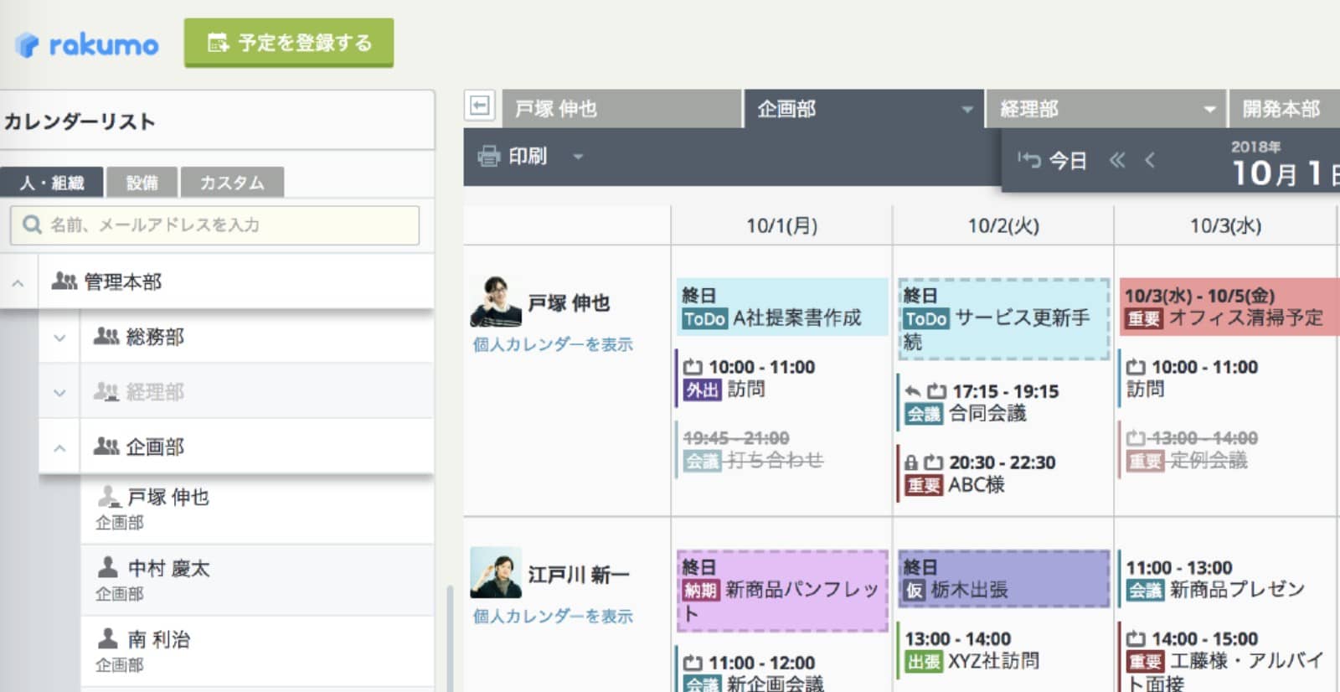Select 管理本部 in the calendar list
This screenshot has height=692, width=1340.
(x=236, y=281)
